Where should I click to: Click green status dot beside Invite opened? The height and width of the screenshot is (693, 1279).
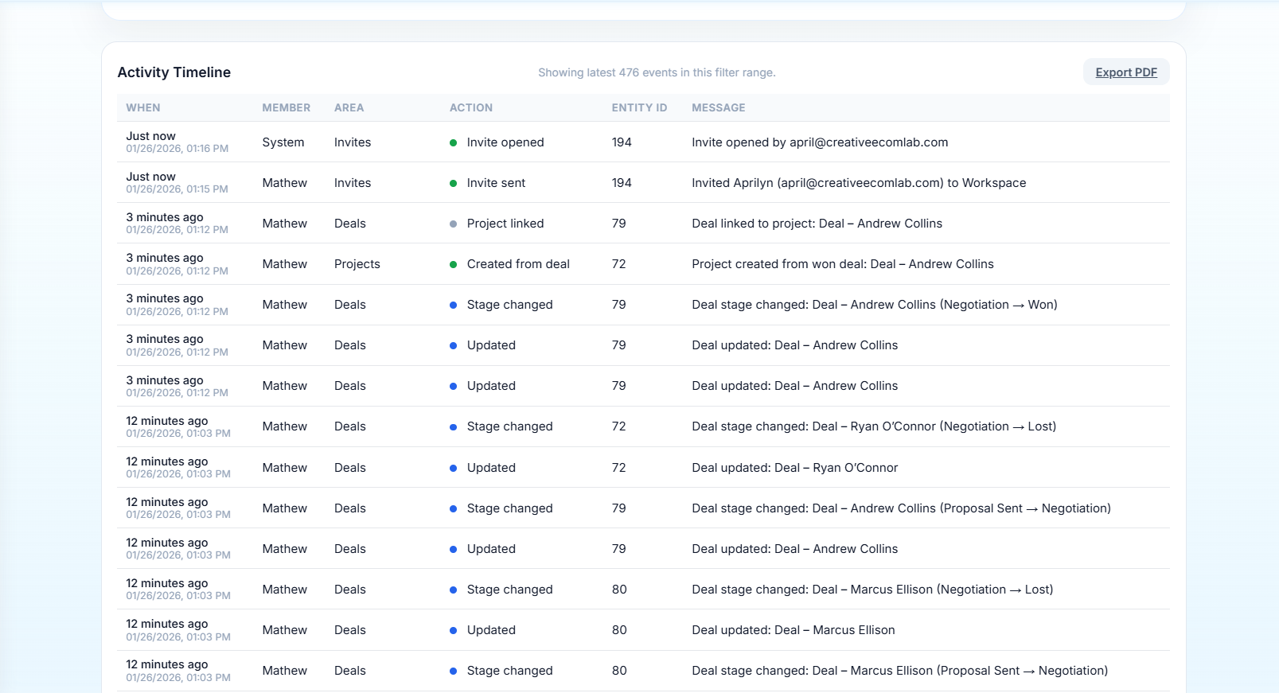coord(453,143)
